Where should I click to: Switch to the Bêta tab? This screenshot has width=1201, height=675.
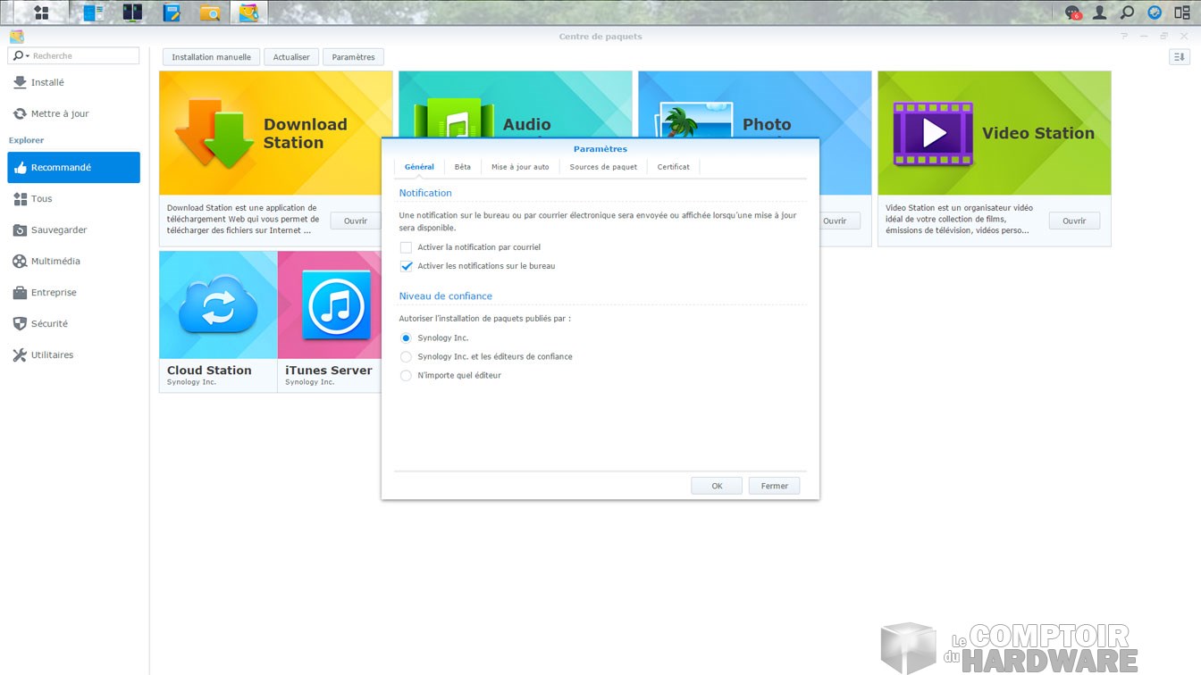tap(462, 167)
